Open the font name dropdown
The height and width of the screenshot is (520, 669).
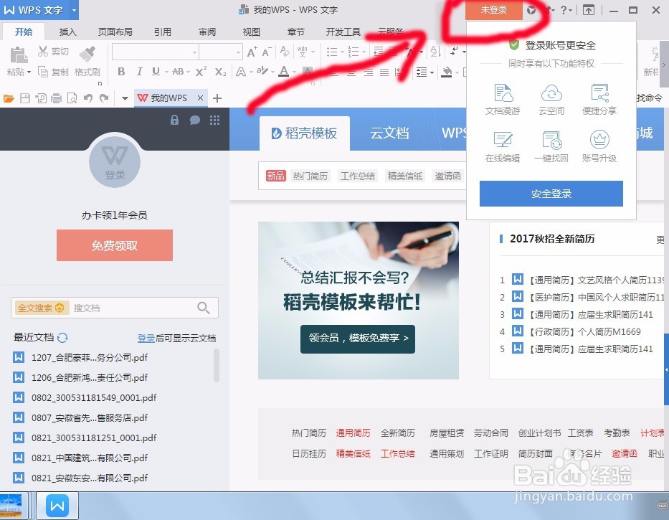[x=194, y=52]
